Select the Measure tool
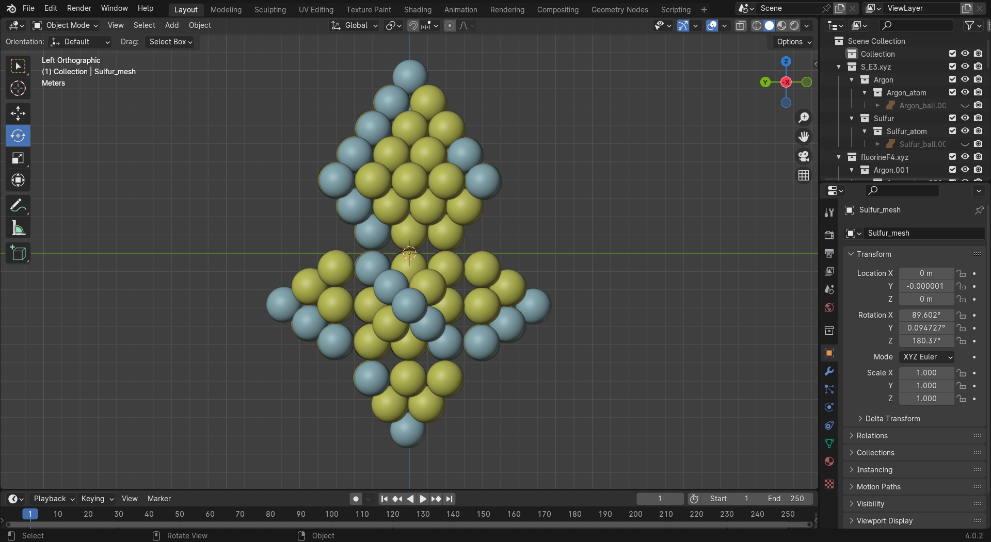The height and width of the screenshot is (542, 991). coord(18,228)
